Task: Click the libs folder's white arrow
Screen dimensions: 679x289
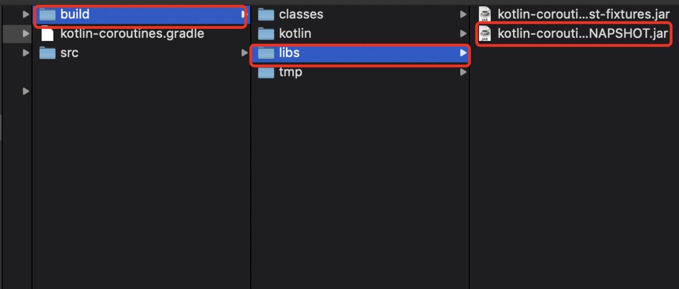Action: [463, 53]
